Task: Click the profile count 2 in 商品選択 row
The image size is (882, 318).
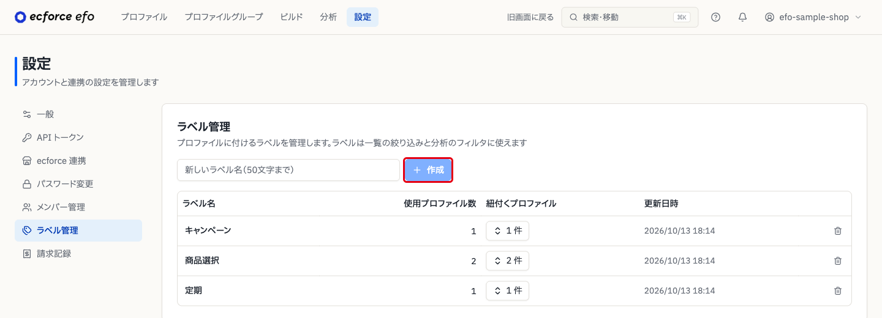Action: 473,261
